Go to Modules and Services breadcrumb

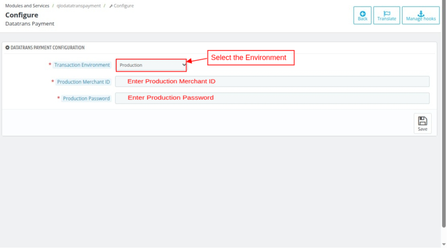coord(27,6)
